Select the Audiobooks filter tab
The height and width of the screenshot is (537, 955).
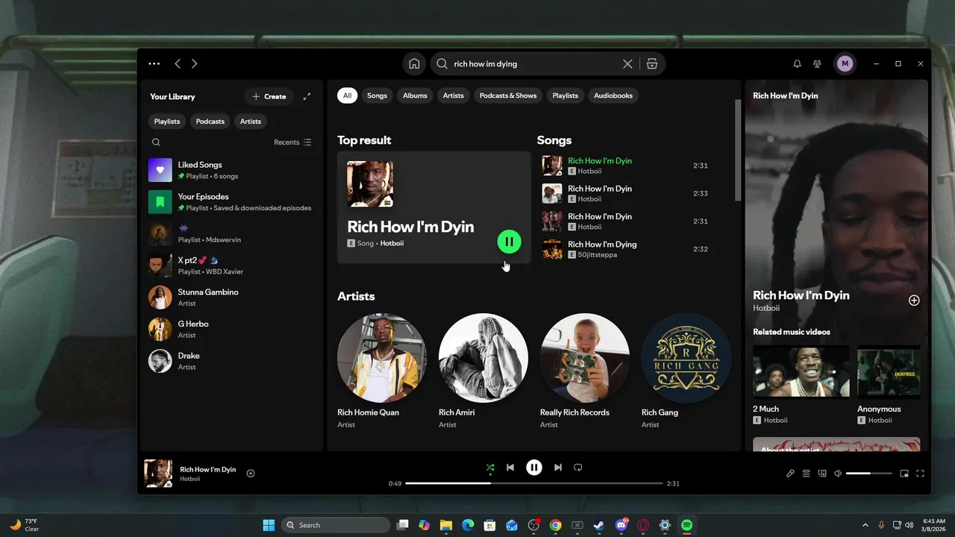point(613,95)
